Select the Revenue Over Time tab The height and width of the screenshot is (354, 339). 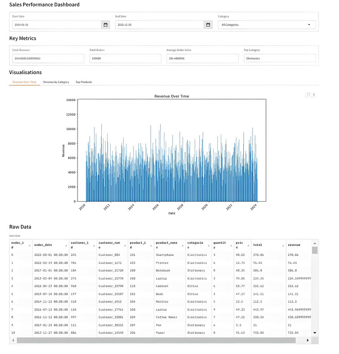coord(25,82)
